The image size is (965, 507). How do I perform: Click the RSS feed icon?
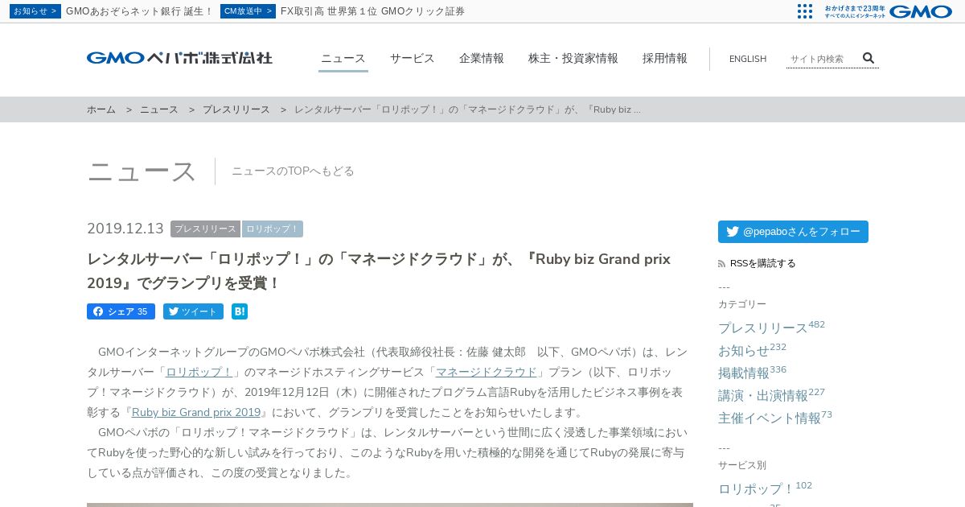pos(721,263)
